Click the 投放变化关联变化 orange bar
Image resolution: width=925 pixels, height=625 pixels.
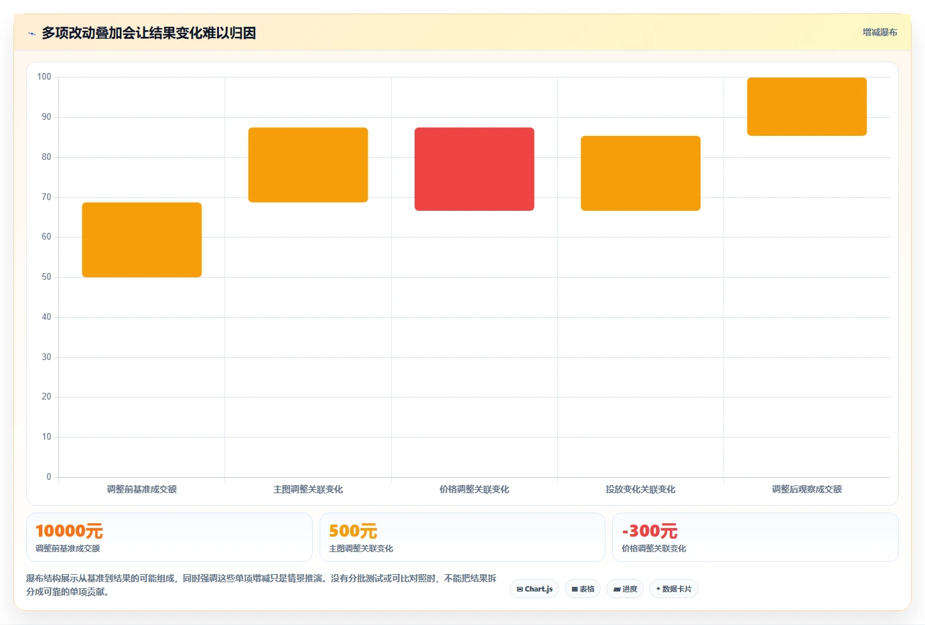[x=640, y=173]
